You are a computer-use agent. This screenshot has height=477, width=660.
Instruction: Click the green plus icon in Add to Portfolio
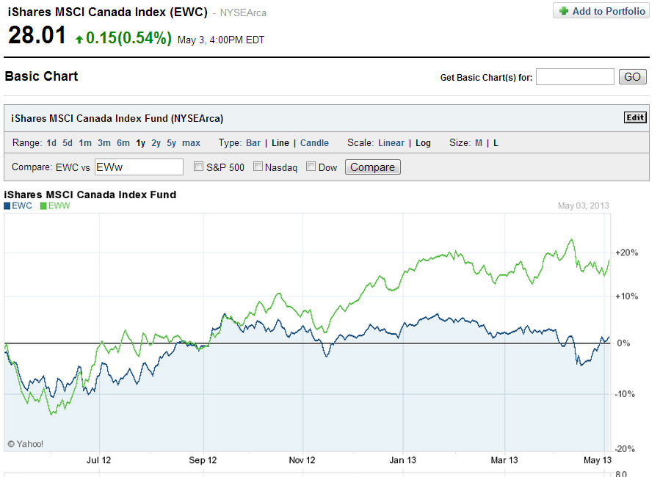tap(564, 11)
